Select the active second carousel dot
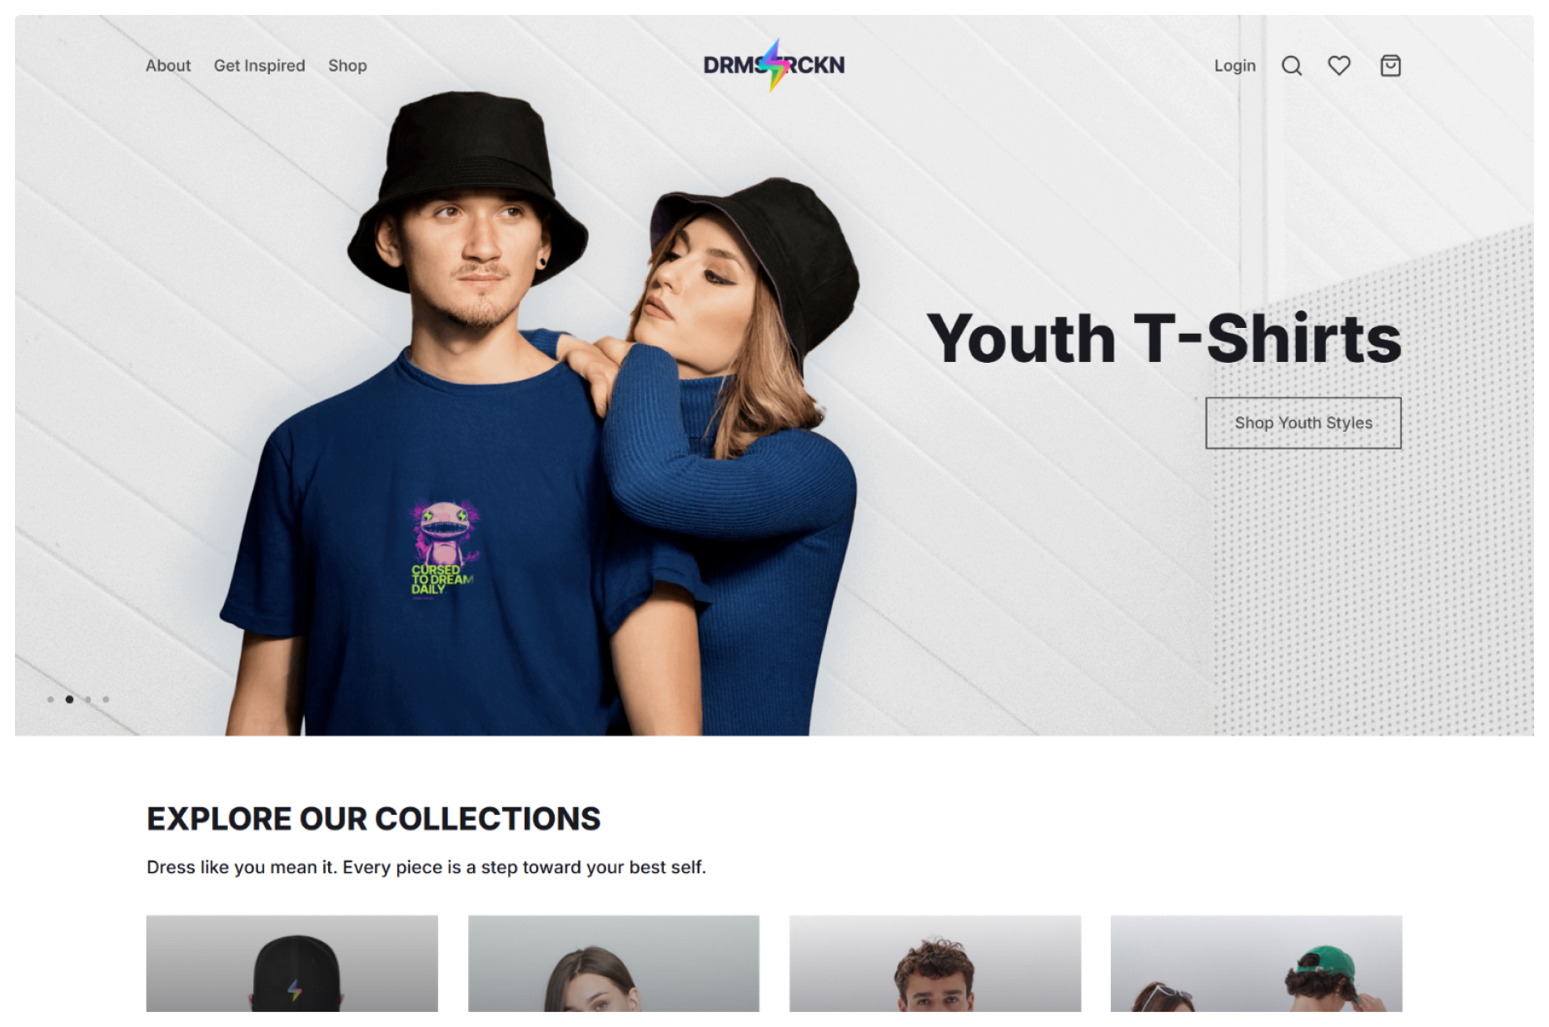1549x1027 pixels. (x=69, y=699)
